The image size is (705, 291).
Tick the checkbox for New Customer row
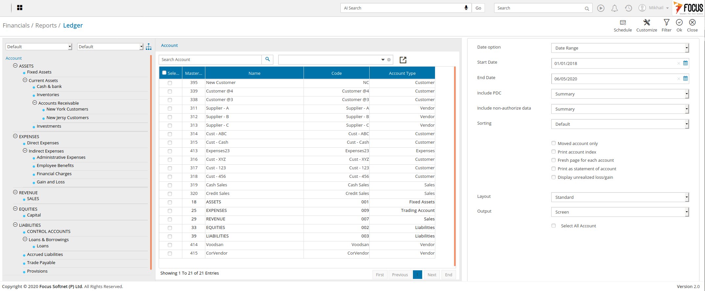click(170, 83)
